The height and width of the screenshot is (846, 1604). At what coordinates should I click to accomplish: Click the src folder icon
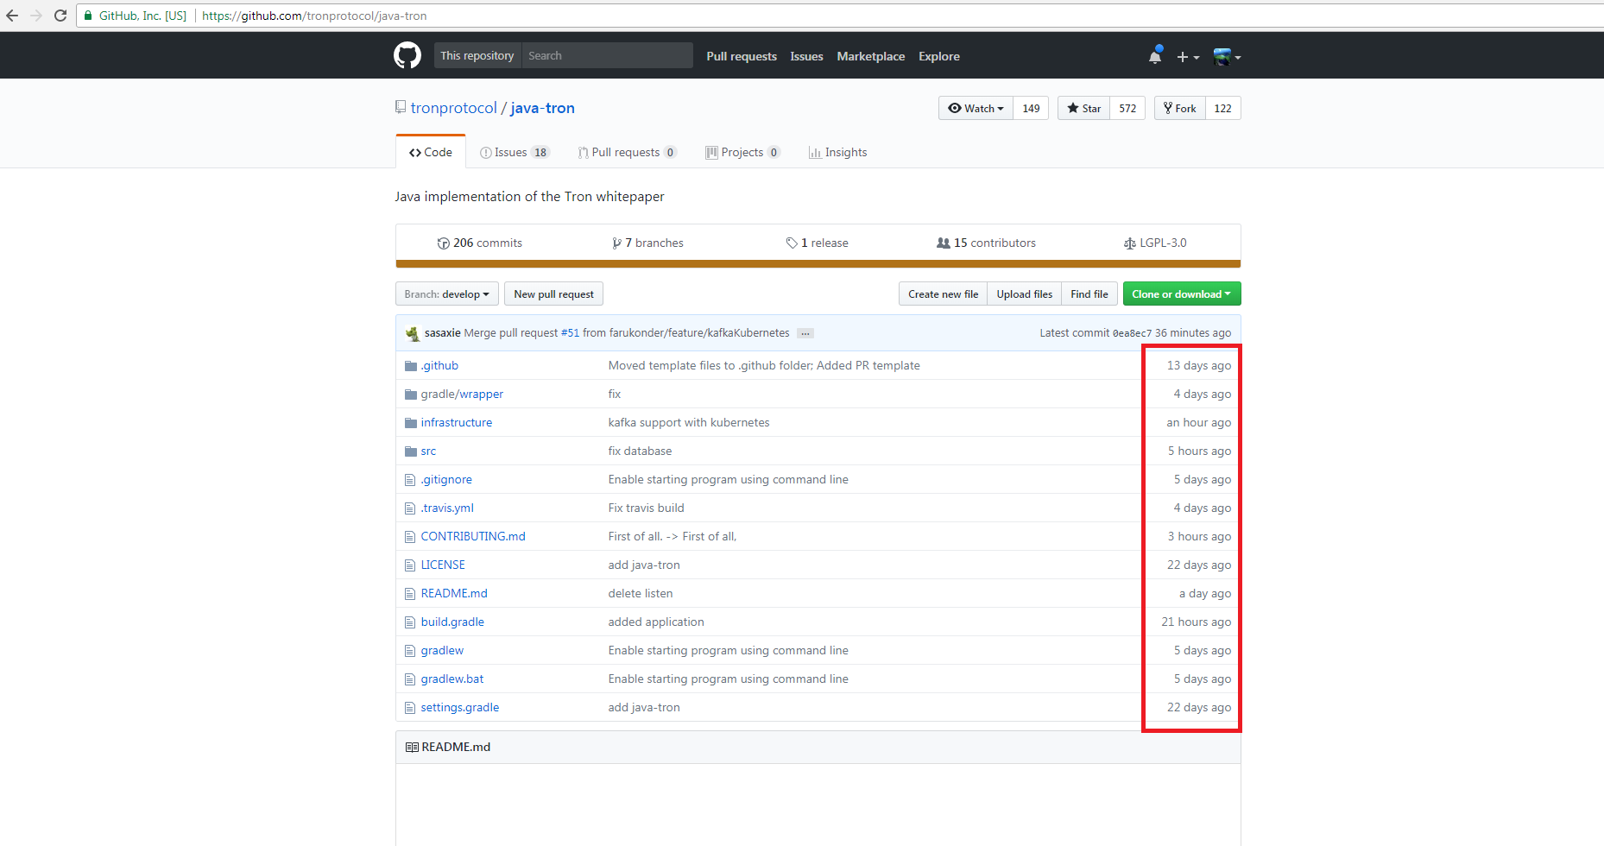[411, 451]
